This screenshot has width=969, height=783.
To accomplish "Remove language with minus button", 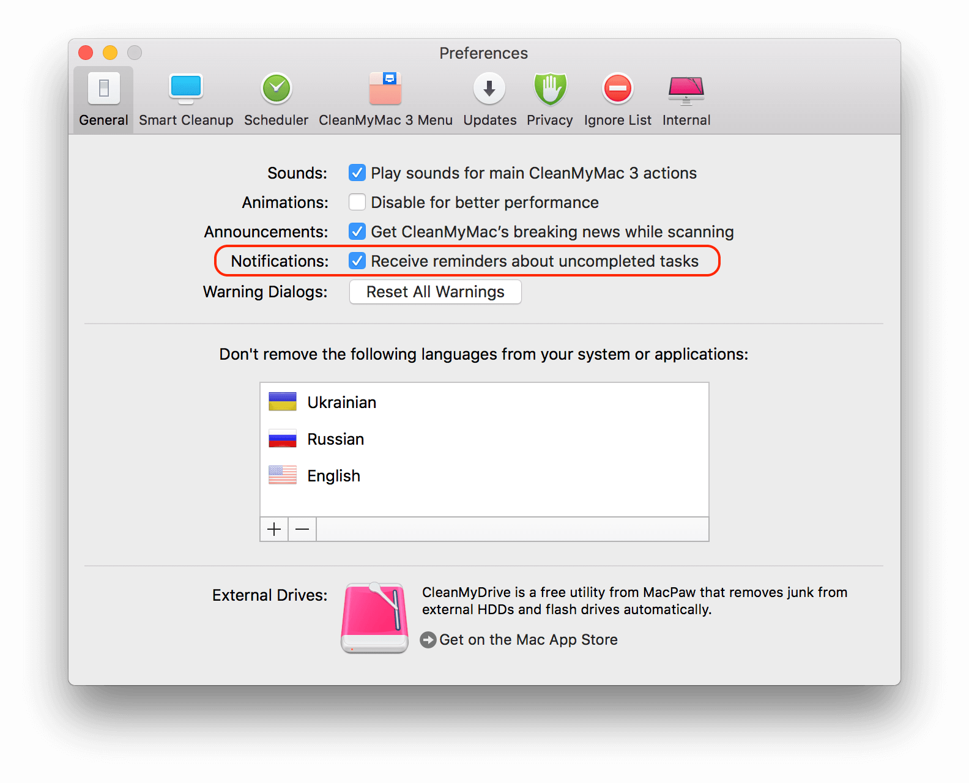I will pyautogui.click(x=302, y=529).
